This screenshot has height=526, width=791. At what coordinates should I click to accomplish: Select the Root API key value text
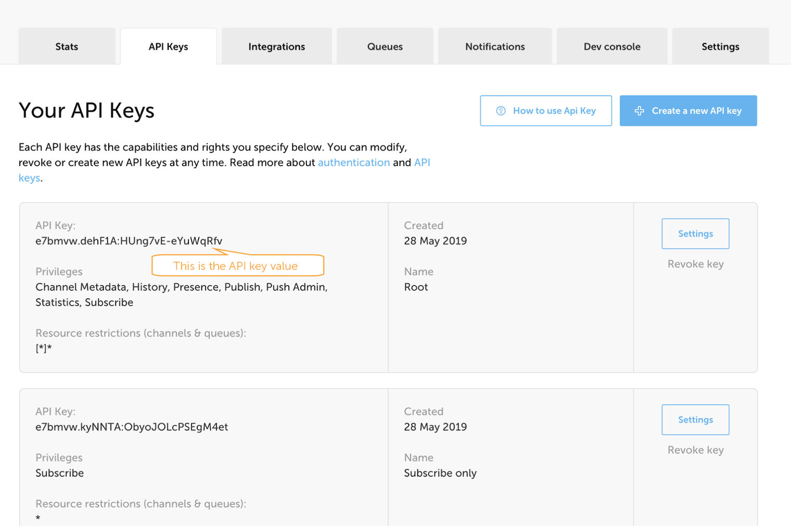point(128,241)
